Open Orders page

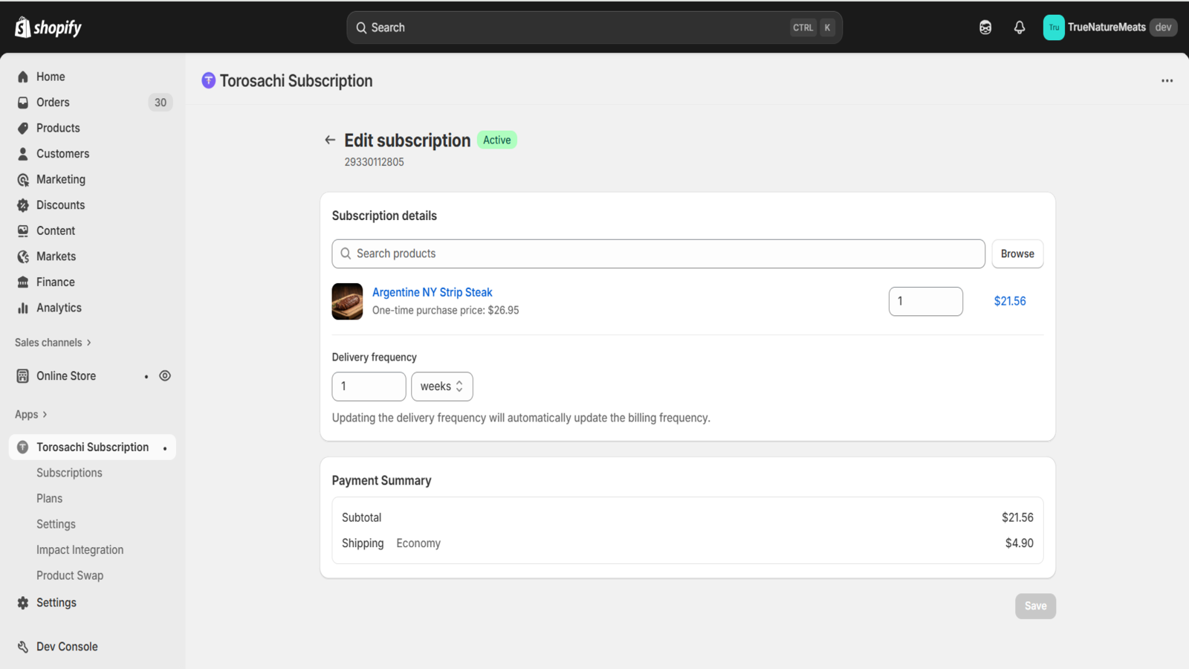[x=53, y=103]
